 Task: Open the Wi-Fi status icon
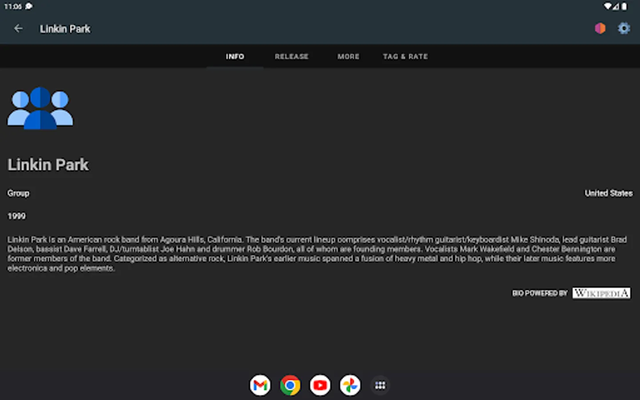[x=608, y=6]
